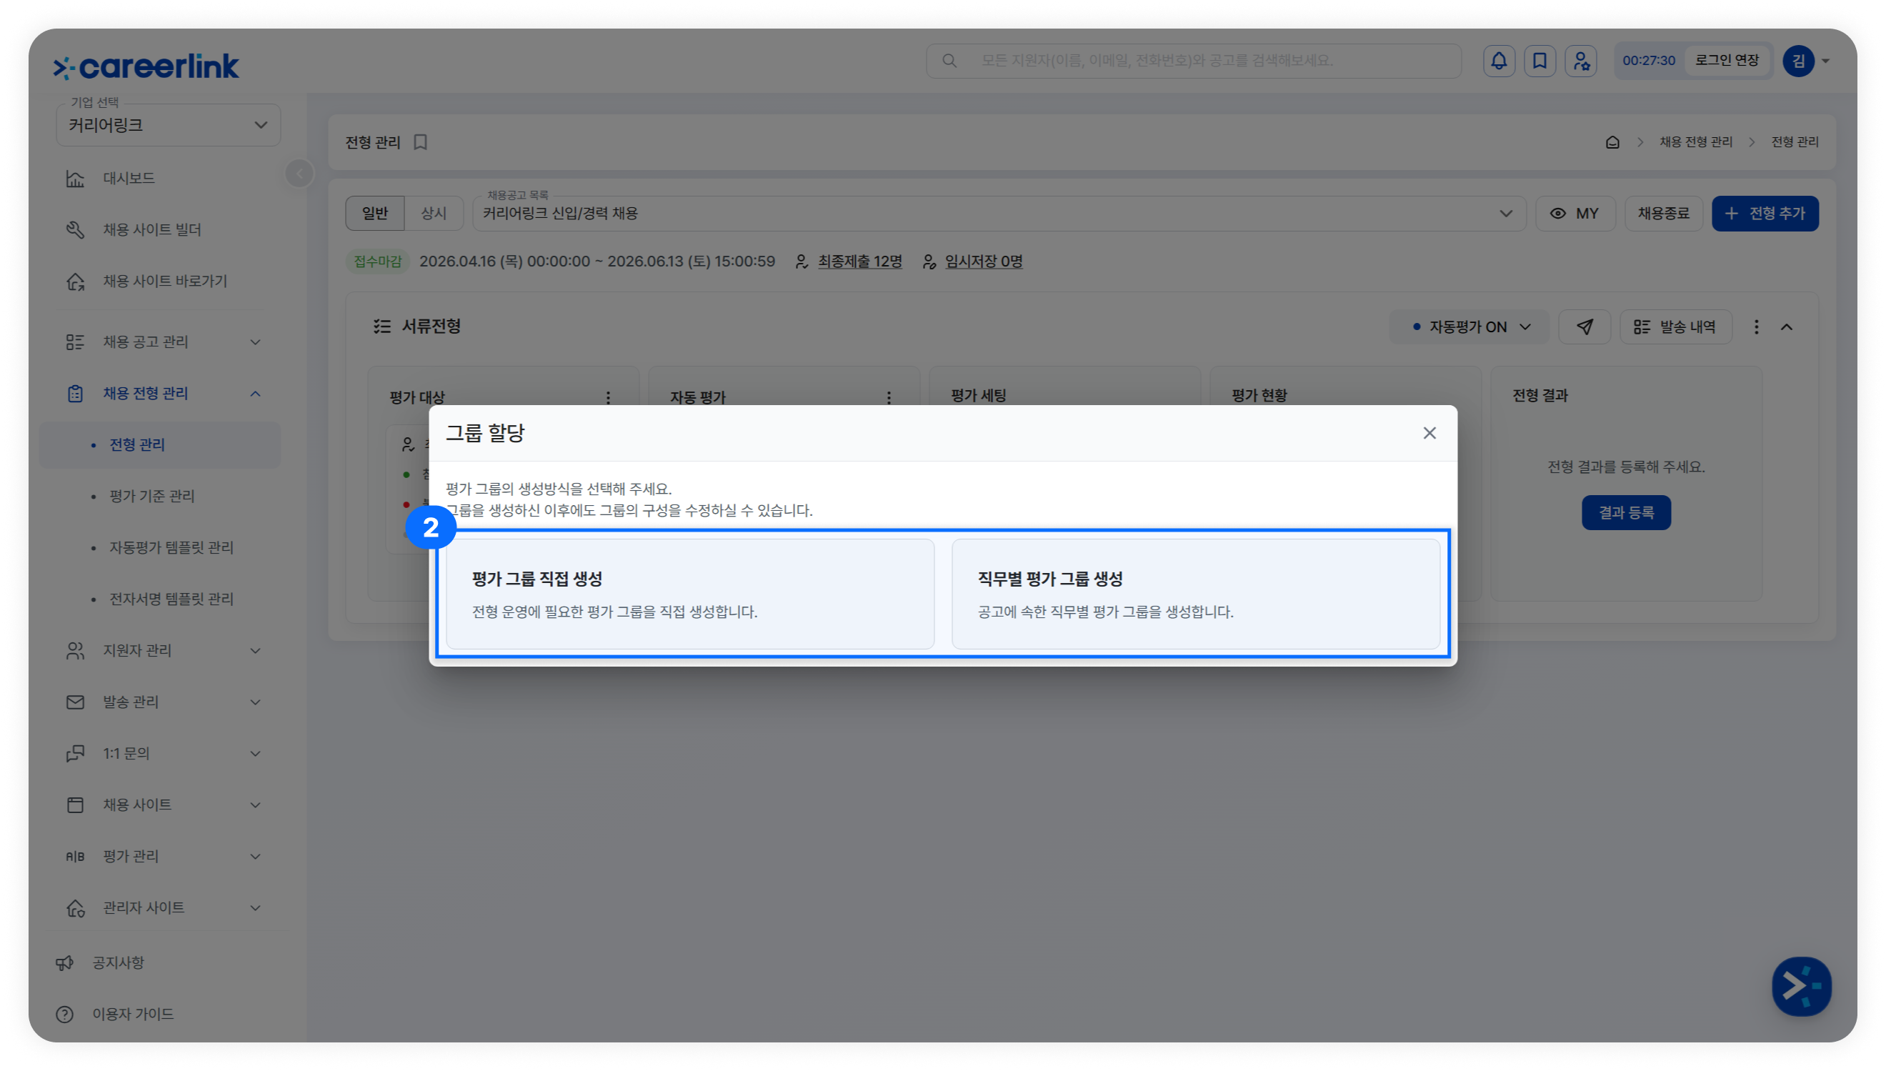The height and width of the screenshot is (1071, 1886).
Task: Open 자동 평가 card options menu
Action: tap(889, 397)
